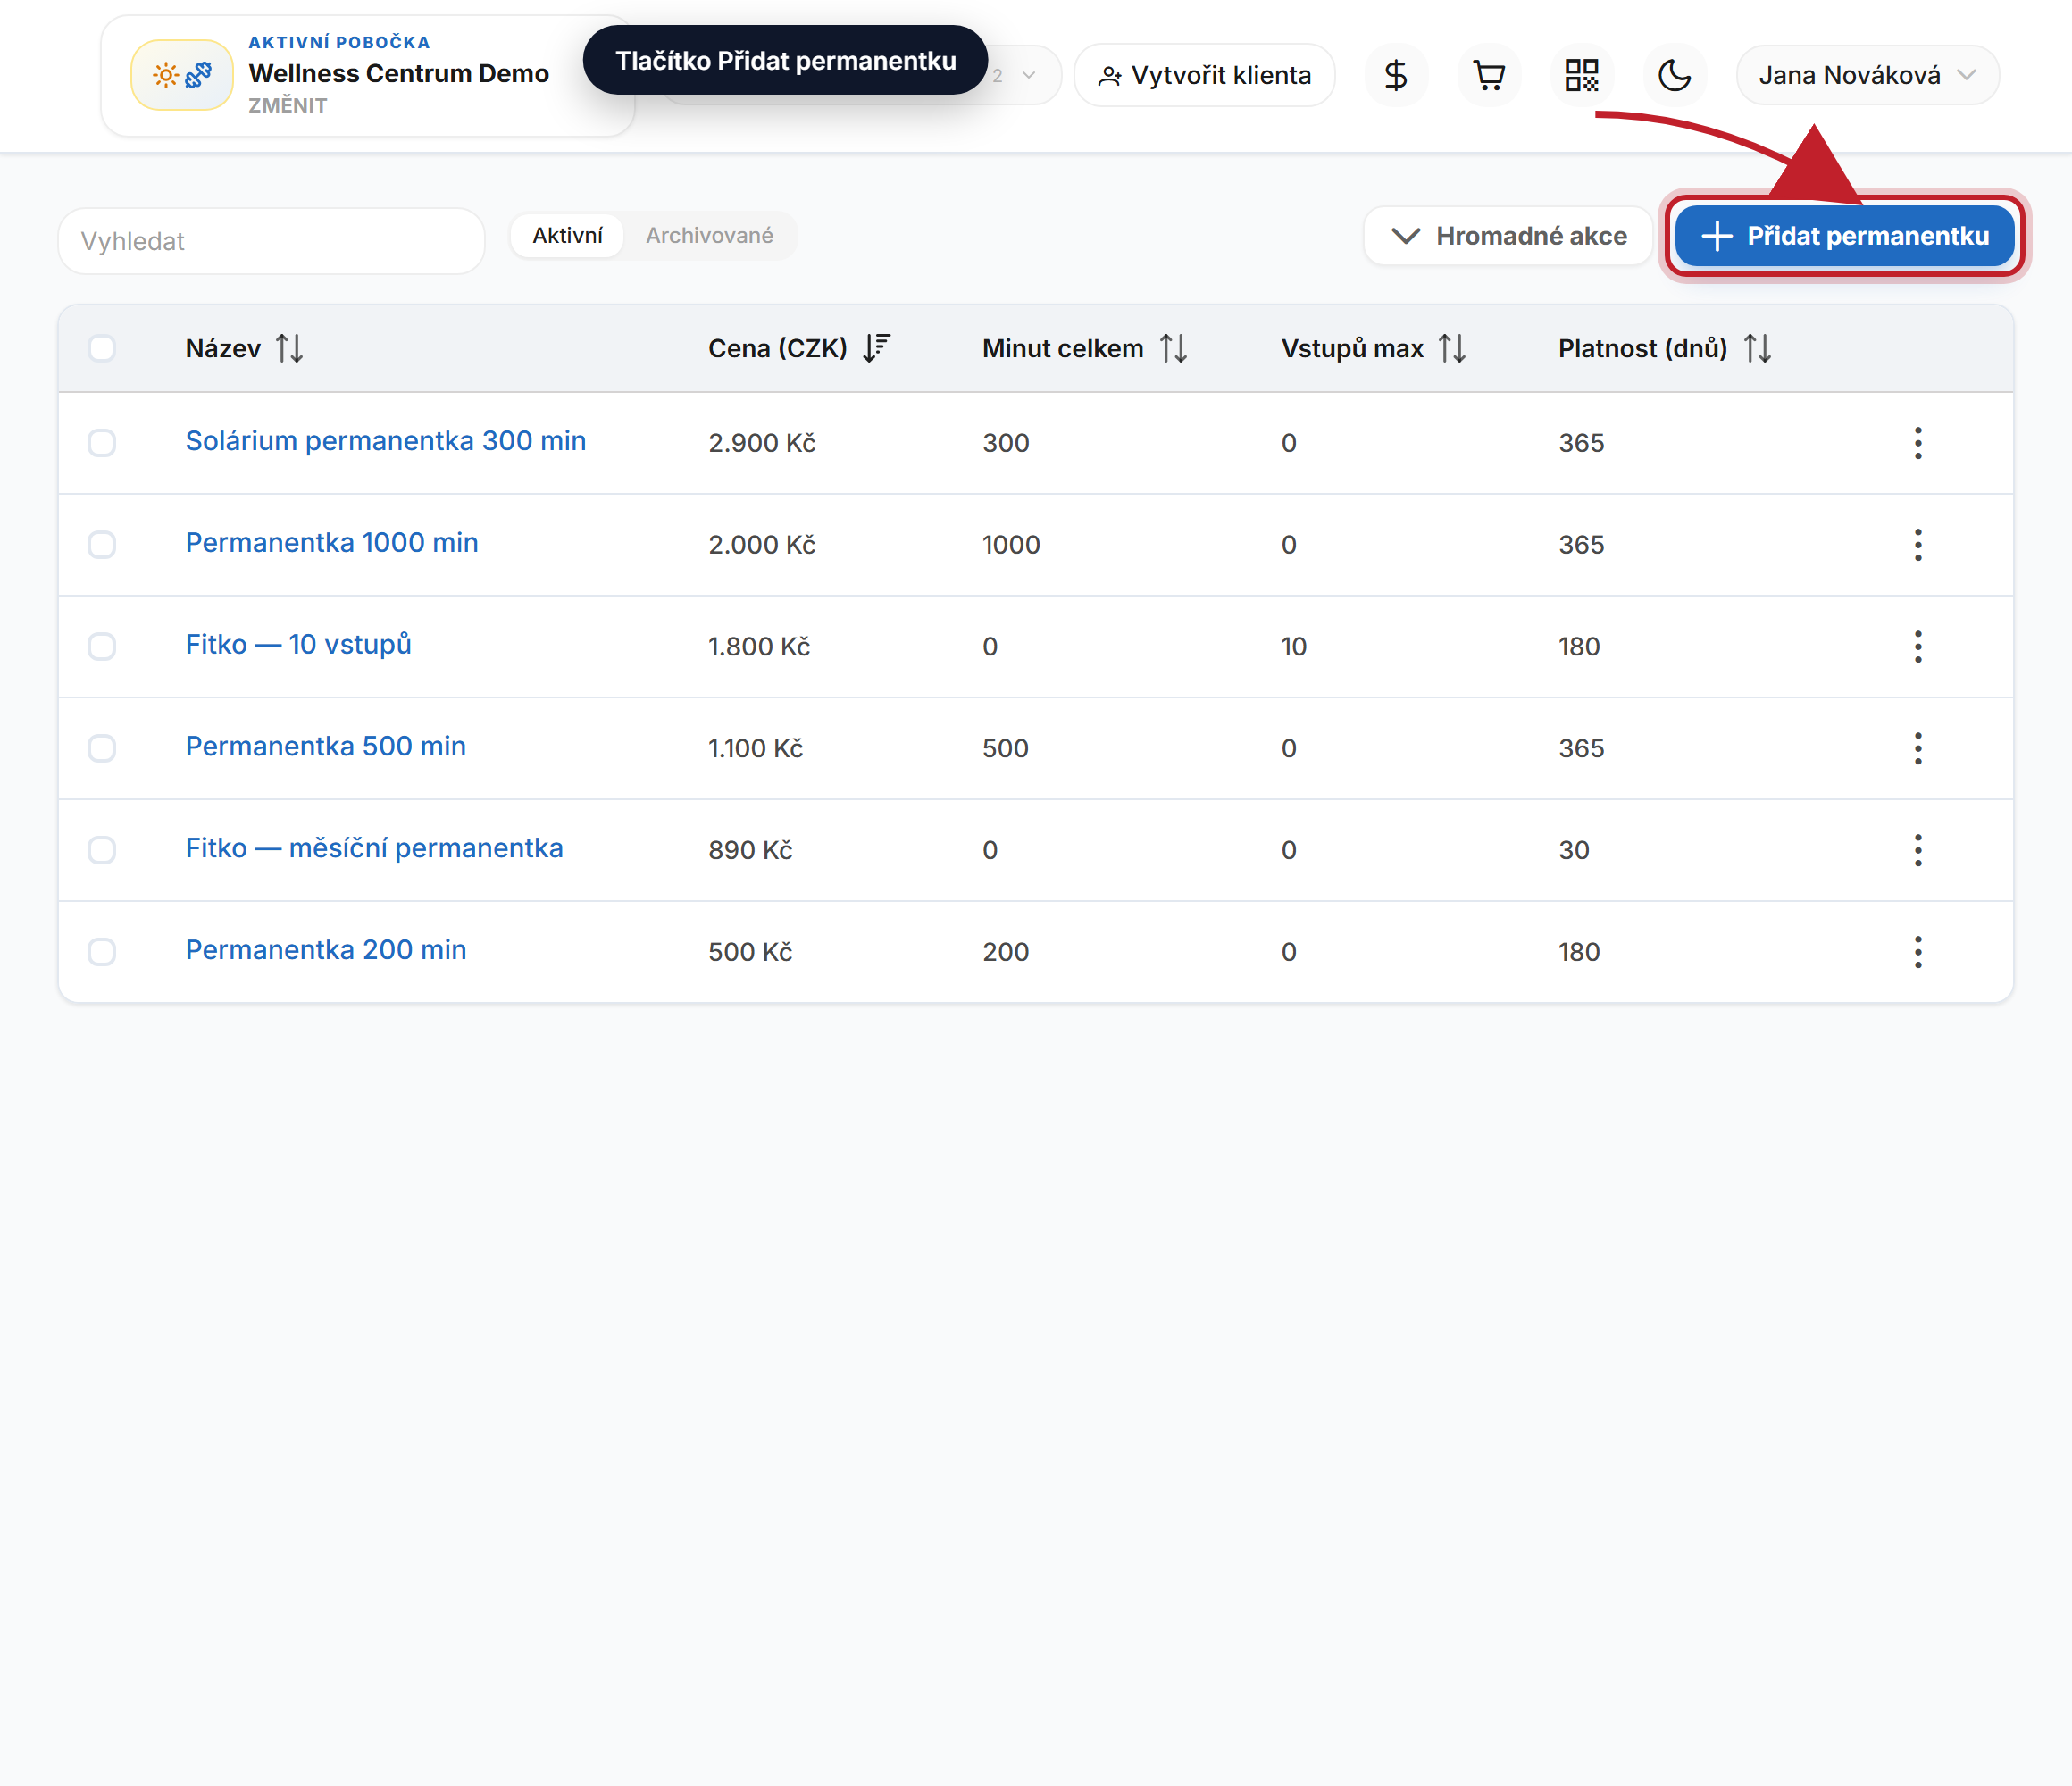Open the Fitko — měsíční permanentka link
Image resolution: width=2072 pixels, height=1786 pixels.
coord(374,848)
